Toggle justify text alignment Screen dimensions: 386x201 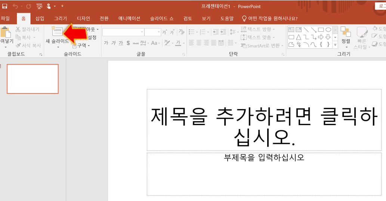(x=214, y=43)
